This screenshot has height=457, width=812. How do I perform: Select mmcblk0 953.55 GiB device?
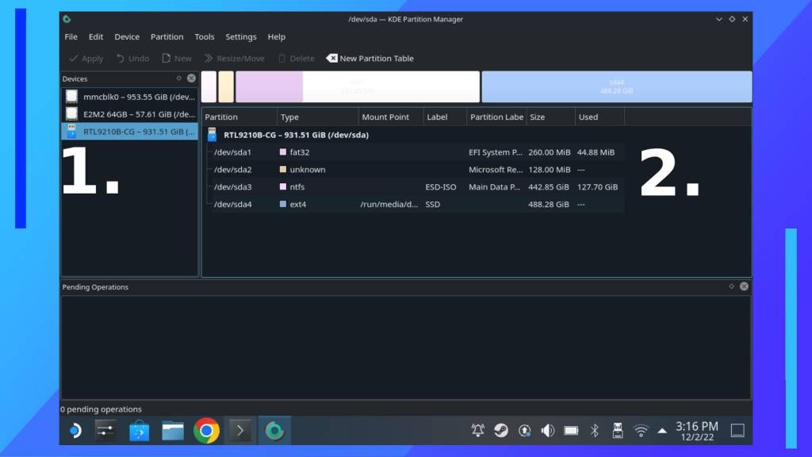point(129,97)
